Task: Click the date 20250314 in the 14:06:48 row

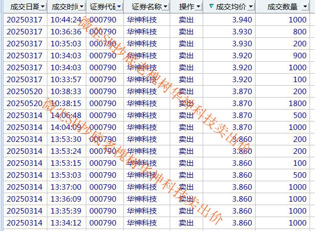Action: coord(24,115)
